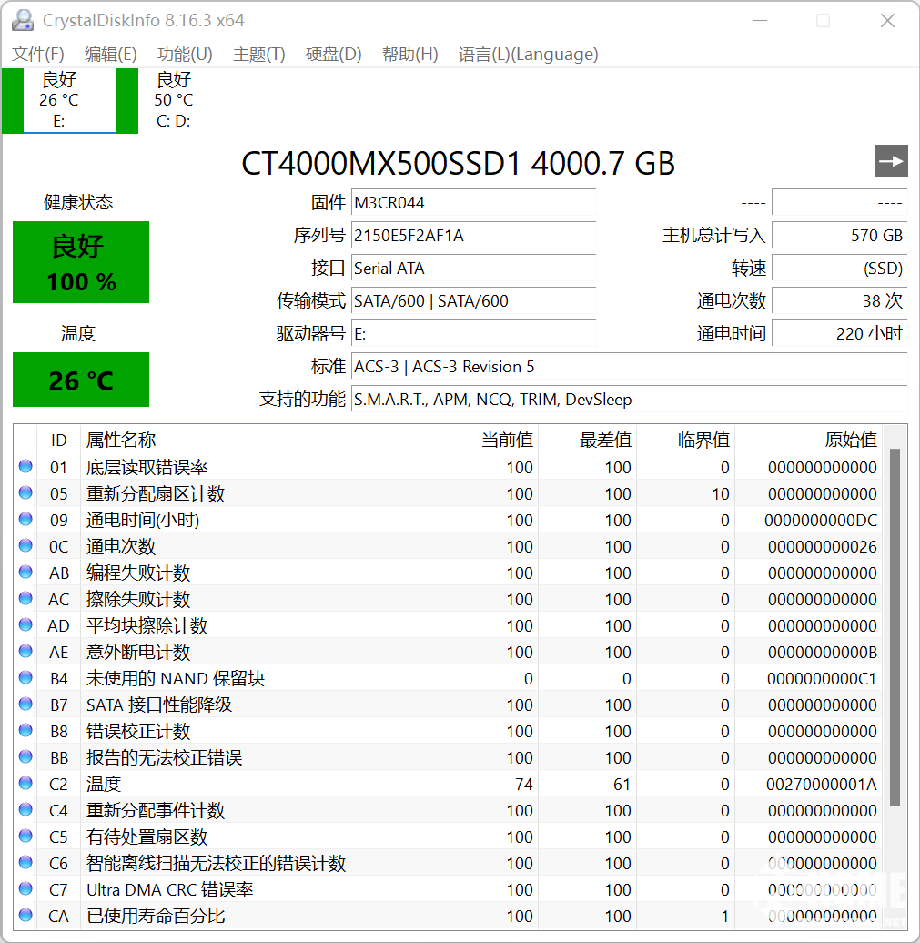The width and height of the screenshot is (920, 943).
Task: Click the transfer mode field SATA/600 | SATA/600
Action: (473, 300)
